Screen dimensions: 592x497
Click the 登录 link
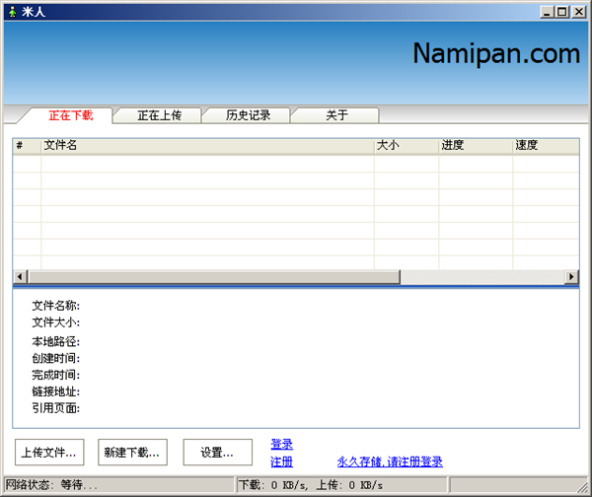pyautogui.click(x=281, y=444)
